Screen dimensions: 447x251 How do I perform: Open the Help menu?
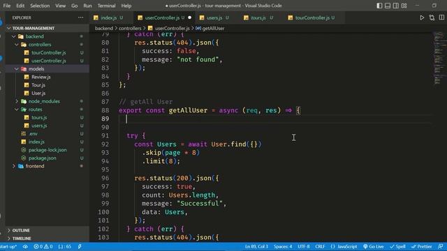click(126, 6)
